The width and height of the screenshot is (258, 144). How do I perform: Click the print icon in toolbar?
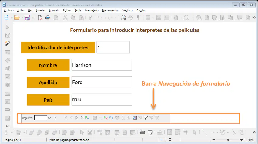click(x=48, y=18)
